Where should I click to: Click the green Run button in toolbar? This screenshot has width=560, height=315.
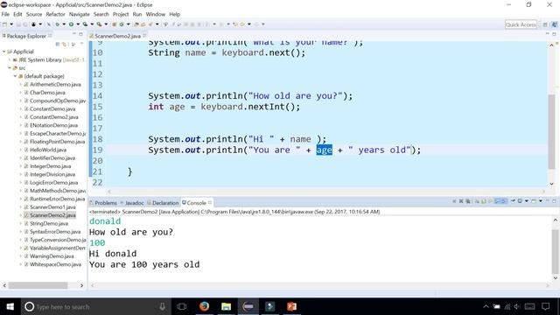coord(72,24)
